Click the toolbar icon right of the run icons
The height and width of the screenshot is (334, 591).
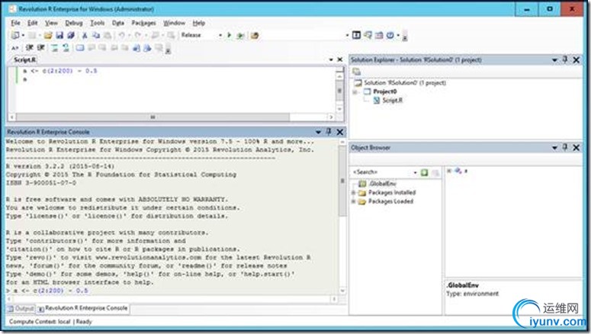(255, 35)
